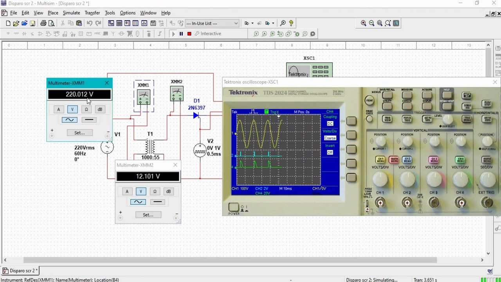This screenshot has width=501, height=282.
Task: Select voltmeter mode on Multimeter-XMM2
Action: 141,192
